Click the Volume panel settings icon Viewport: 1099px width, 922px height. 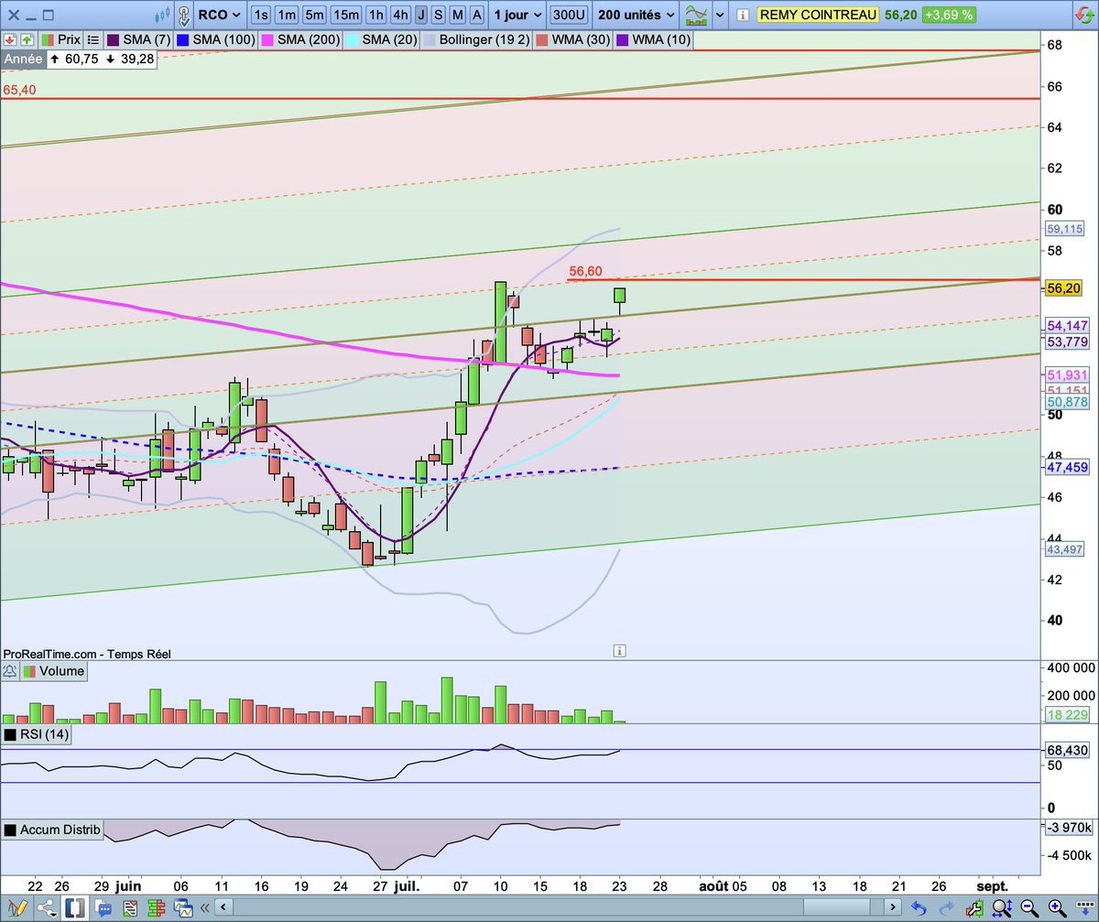tap(11, 671)
